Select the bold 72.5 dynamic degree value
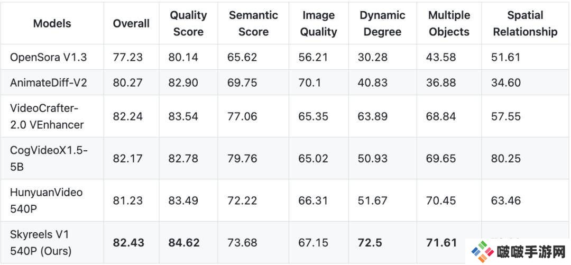Viewport: 571px width, 265px height. (370, 243)
